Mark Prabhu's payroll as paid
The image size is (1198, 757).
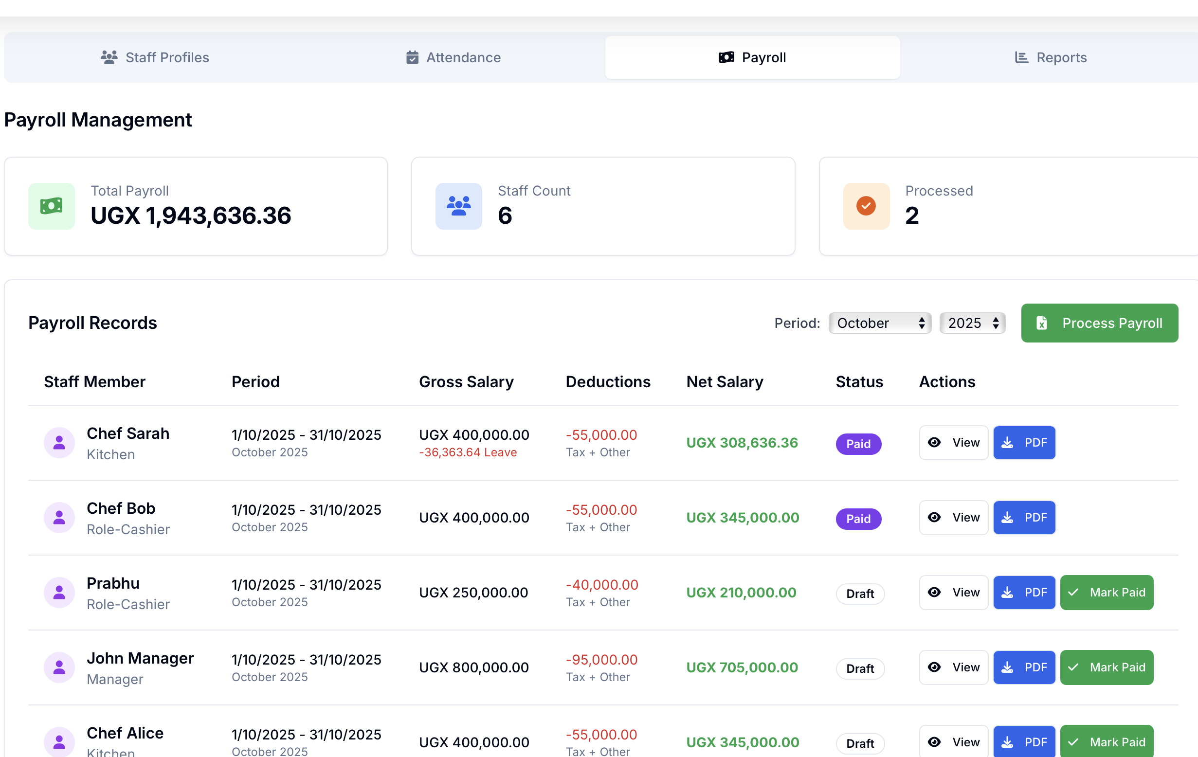1107,593
